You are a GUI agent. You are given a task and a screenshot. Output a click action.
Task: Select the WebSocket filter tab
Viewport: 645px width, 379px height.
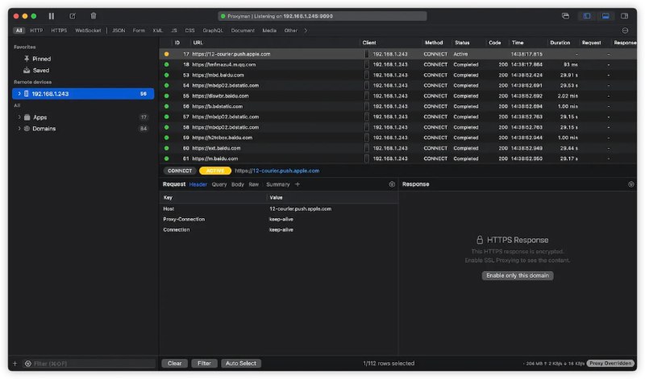pos(88,31)
